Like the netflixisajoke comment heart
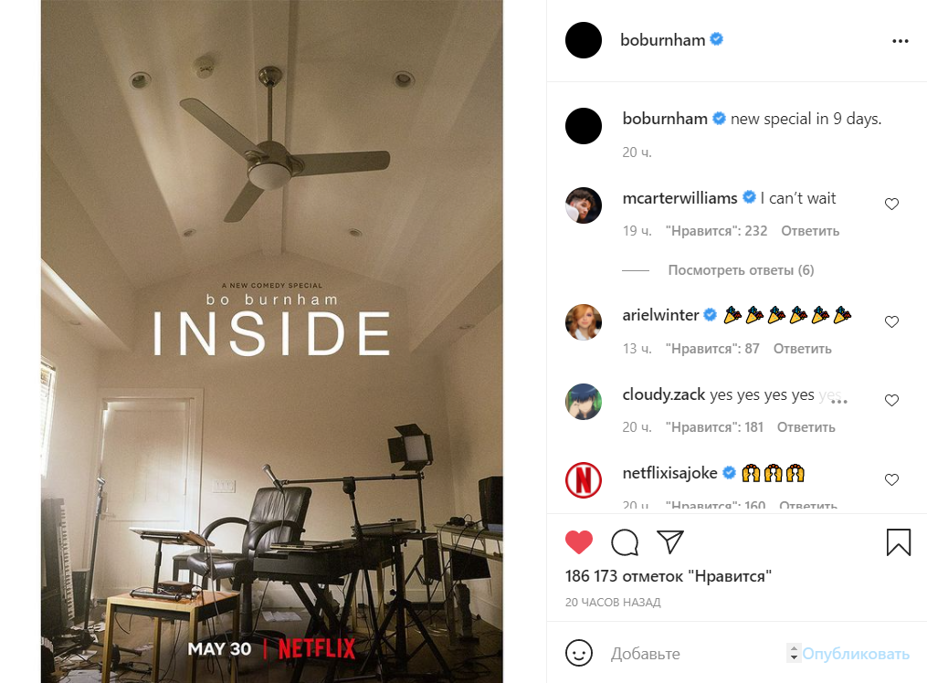927x683 pixels. (891, 479)
